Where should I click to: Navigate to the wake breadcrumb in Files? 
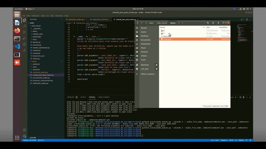tap(151, 23)
